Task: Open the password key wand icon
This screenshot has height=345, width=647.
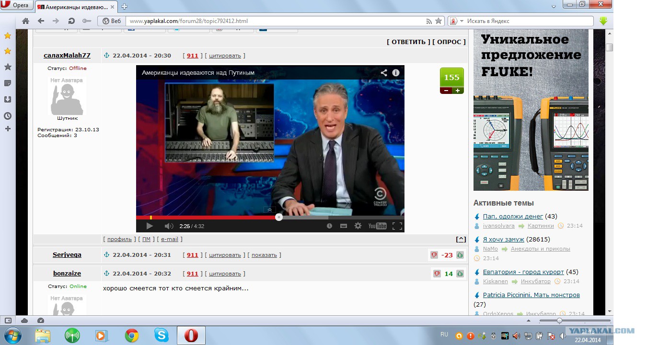Action: coord(86,21)
